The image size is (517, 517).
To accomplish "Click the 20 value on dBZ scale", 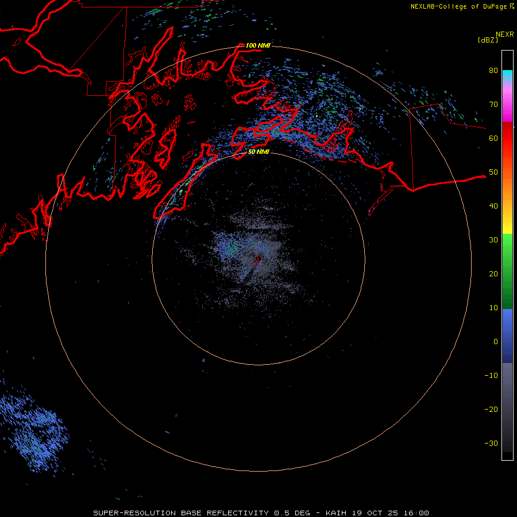I will [493, 273].
